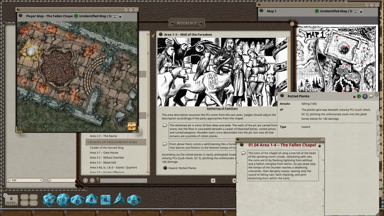Click the d6 die
This screenshot has height=216, width=384.
pyautogui.click(x=106, y=200)
